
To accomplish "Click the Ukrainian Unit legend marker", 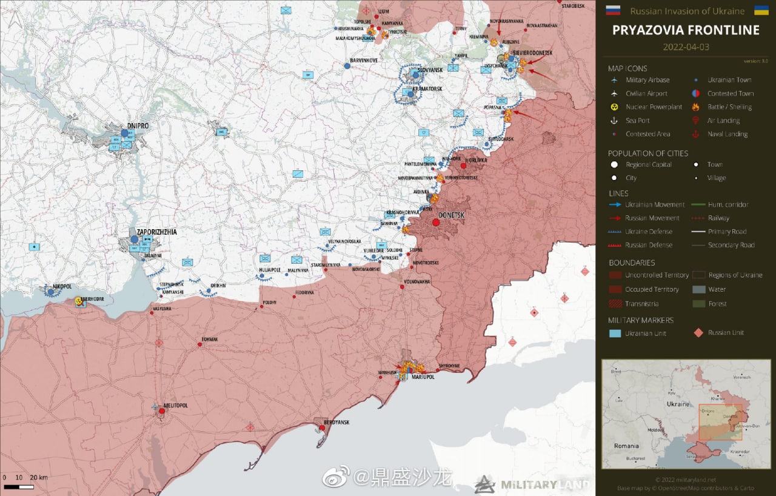I will click(615, 333).
